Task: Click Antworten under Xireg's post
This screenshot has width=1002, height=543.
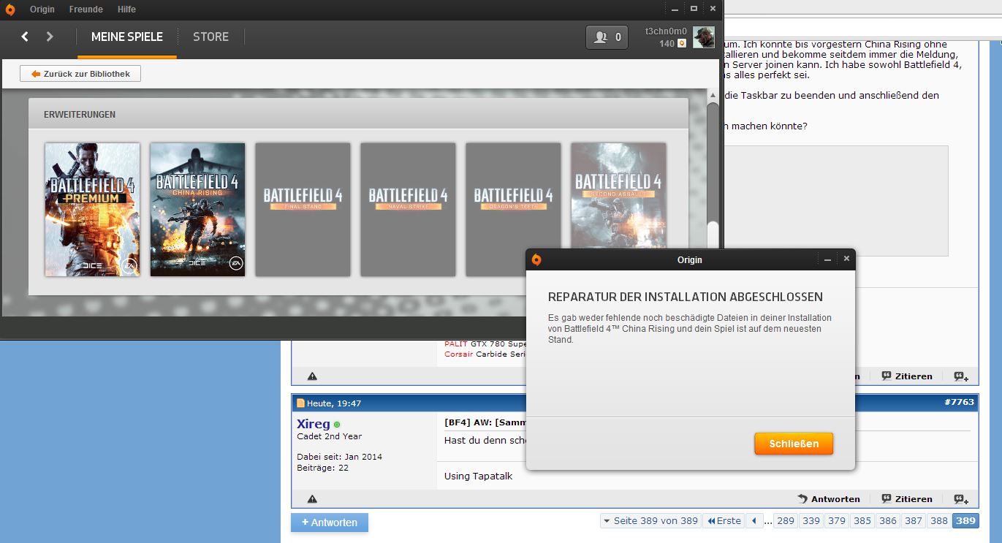Action: tap(829, 499)
